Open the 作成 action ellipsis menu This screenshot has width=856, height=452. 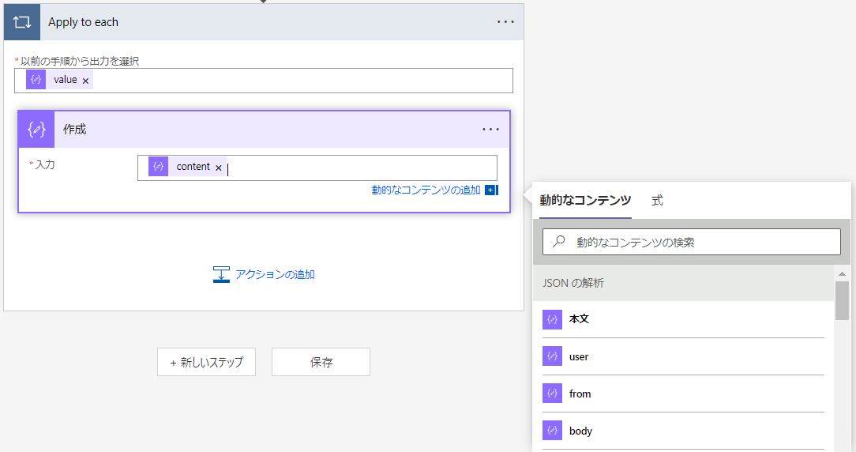490,130
